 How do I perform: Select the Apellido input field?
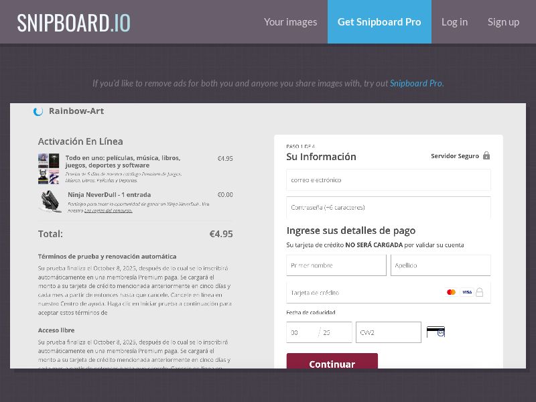440,265
